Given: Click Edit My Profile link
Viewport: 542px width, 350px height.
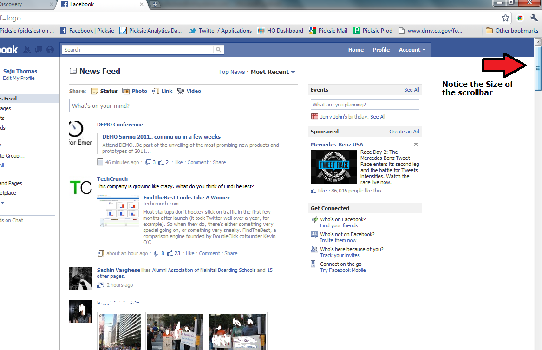Looking at the screenshot, I should (19, 78).
